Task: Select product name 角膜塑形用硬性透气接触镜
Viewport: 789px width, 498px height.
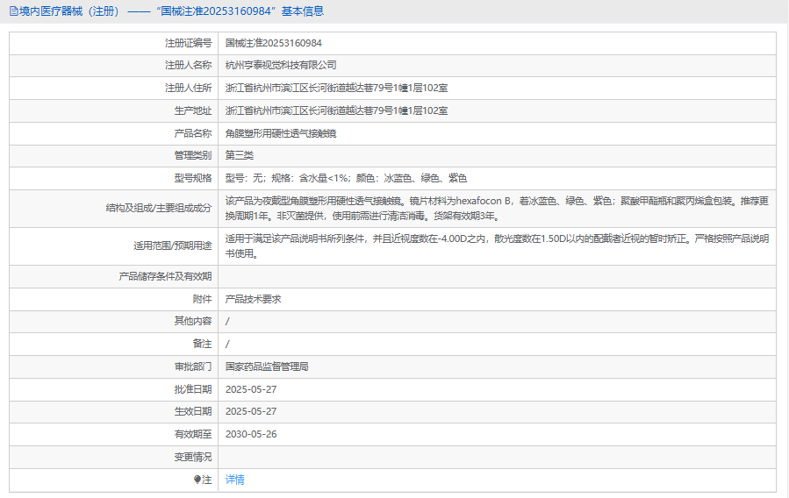Action: coord(281,133)
